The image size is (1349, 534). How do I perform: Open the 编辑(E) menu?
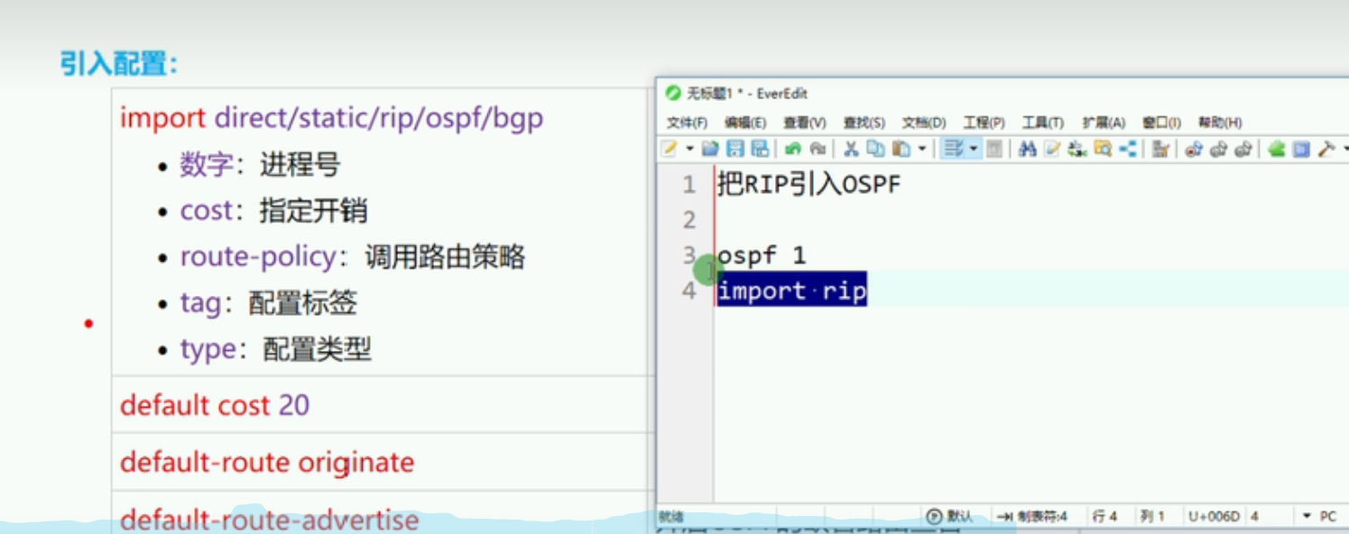point(745,123)
